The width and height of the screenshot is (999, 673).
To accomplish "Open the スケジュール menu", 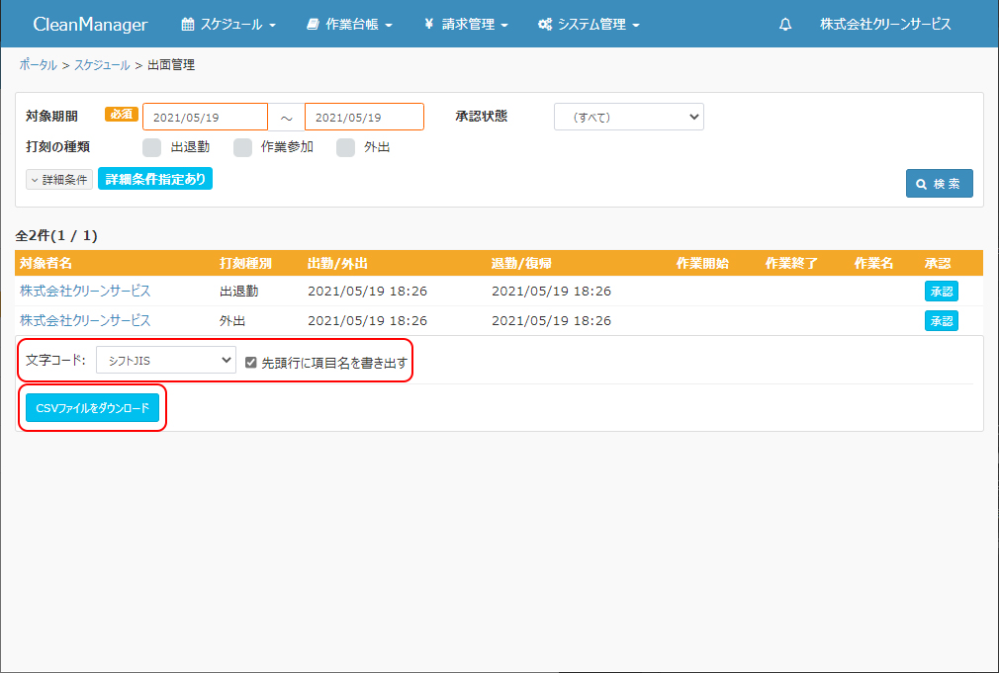I will (228, 25).
